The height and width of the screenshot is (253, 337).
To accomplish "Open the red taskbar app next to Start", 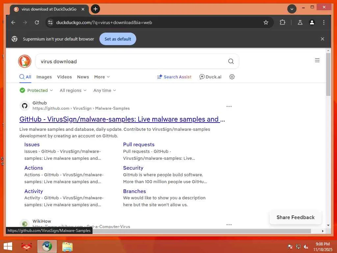I will pos(27,246).
